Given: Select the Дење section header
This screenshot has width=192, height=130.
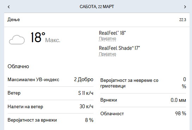Looking at the screenshot, I should click(x=97, y=20).
